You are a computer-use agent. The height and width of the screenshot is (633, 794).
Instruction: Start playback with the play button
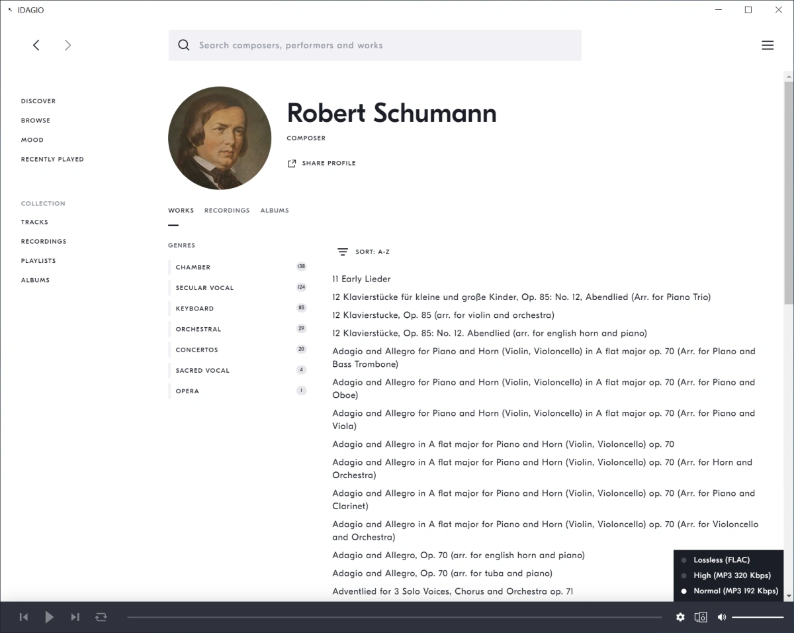tap(49, 617)
